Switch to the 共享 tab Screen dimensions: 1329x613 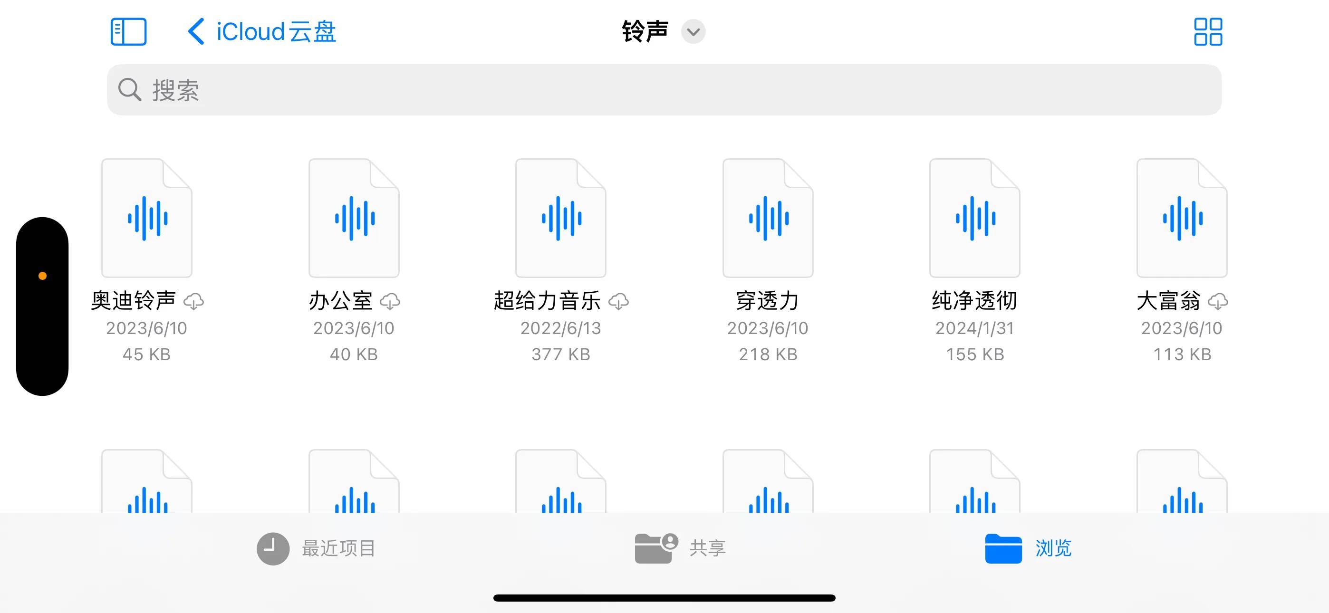681,548
